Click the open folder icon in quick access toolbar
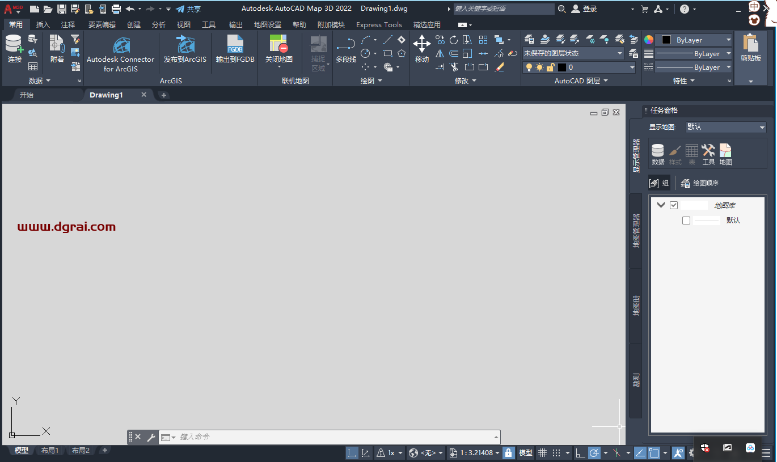777x462 pixels. [x=48, y=9]
